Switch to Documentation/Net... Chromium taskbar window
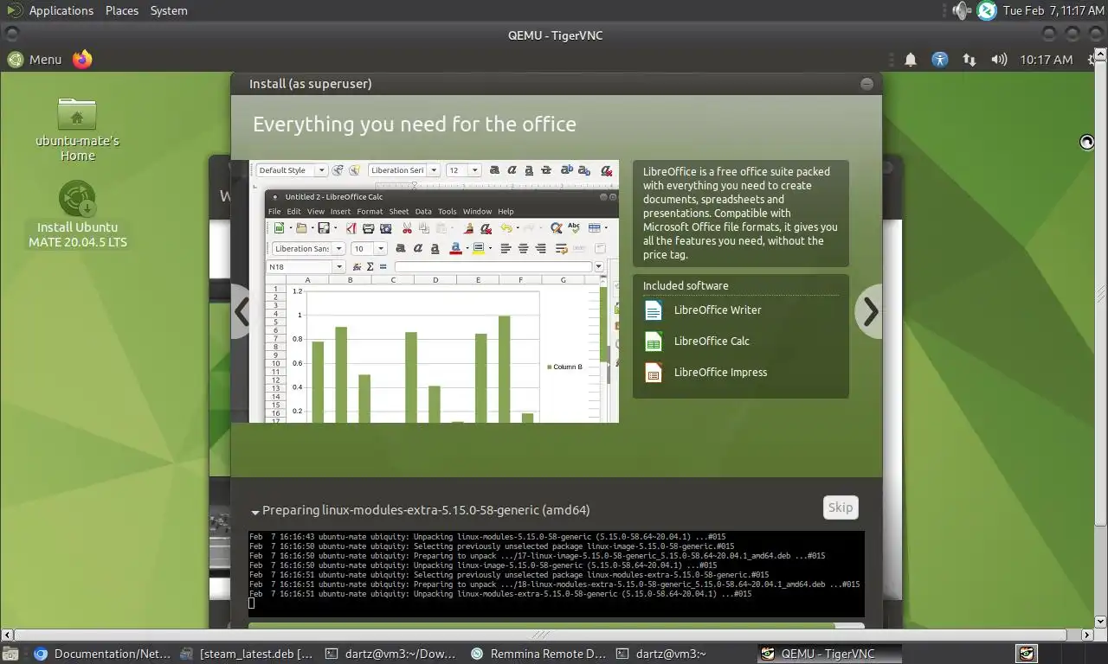Viewport: 1108px width, 664px height. coord(103,654)
